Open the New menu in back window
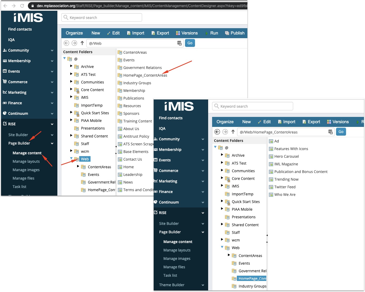The width and height of the screenshot is (365, 292). tap(96, 33)
